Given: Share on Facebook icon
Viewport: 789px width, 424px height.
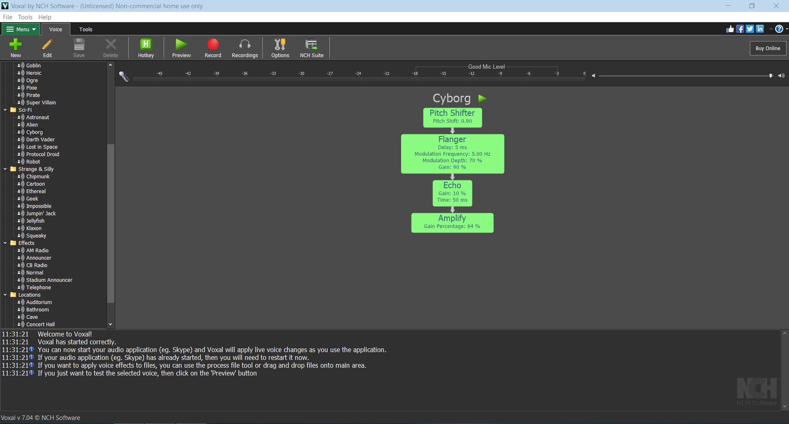Looking at the screenshot, I should pyautogui.click(x=740, y=29).
